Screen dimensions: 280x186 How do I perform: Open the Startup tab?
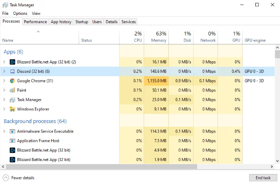[x=82, y=22]
